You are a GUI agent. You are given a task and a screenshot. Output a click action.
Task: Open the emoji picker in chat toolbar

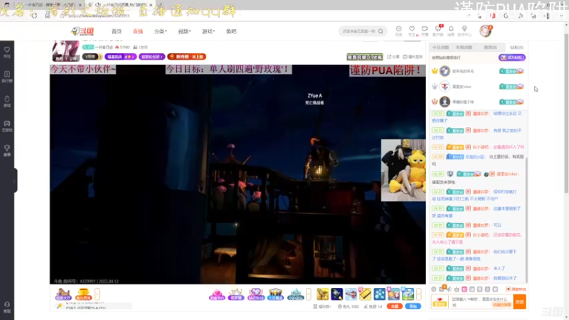(x=434, y=289)
